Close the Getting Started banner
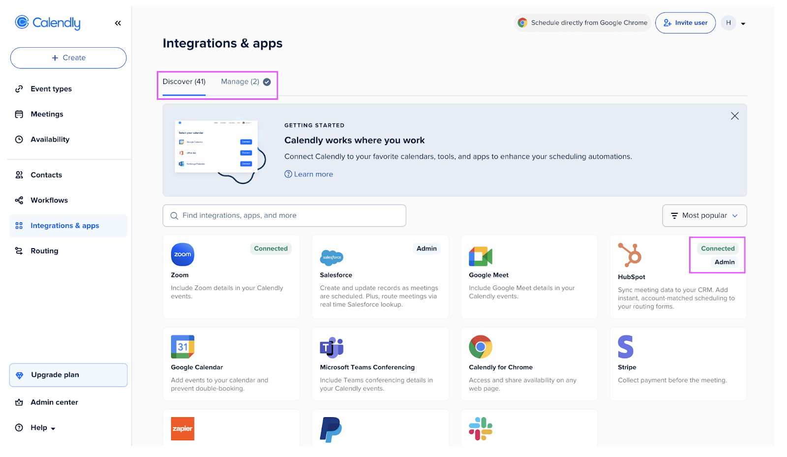Viewport: 787px width, 457px height. click(735, 116)
